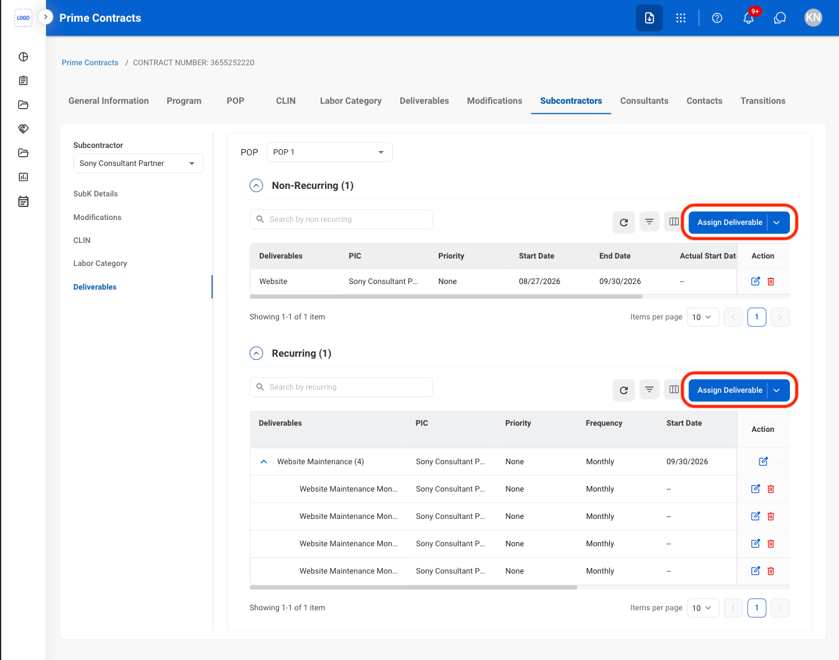Change Recurring items per page
This screenshot has width=839, height=660.
pos(703,608)
